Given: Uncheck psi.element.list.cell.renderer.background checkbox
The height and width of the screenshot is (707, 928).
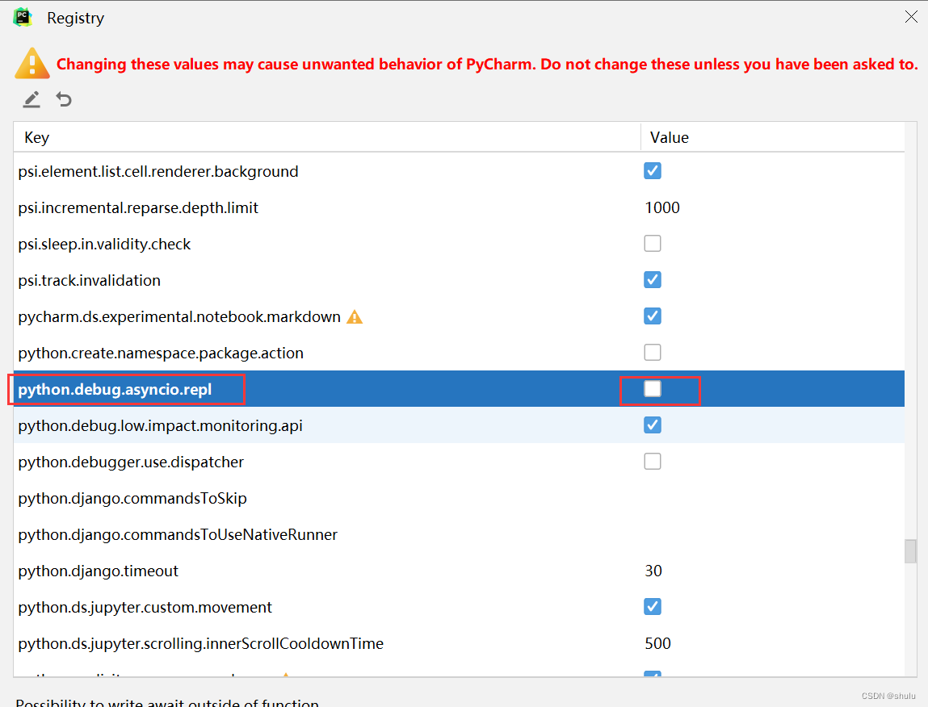Looking at the screenshot, I should (653, 171).
